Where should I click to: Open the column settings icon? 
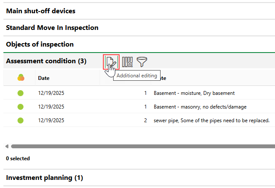pos(128,62)
